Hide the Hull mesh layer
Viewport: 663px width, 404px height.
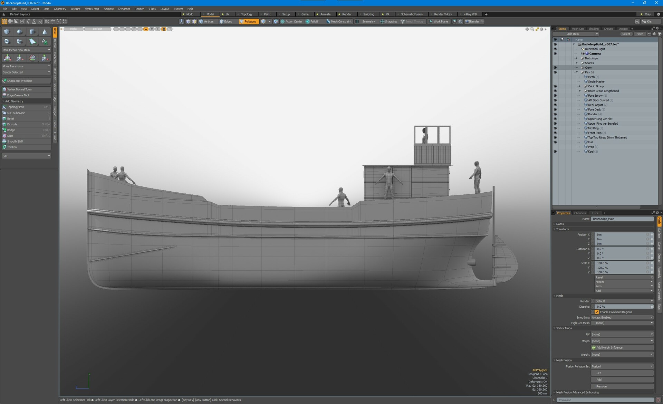click(555, 142)
